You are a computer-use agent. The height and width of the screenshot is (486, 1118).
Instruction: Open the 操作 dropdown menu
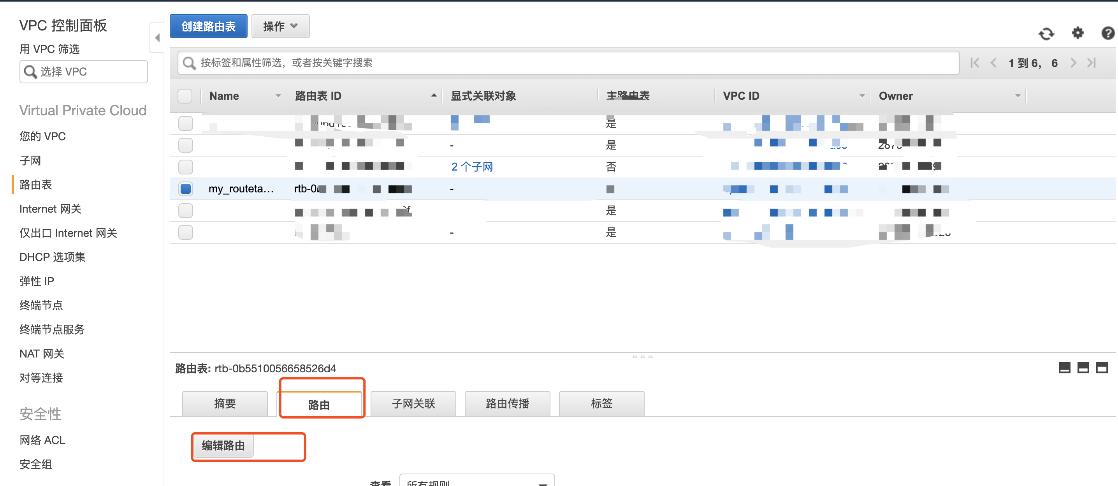pyautogui.click(x=280, y=26)
